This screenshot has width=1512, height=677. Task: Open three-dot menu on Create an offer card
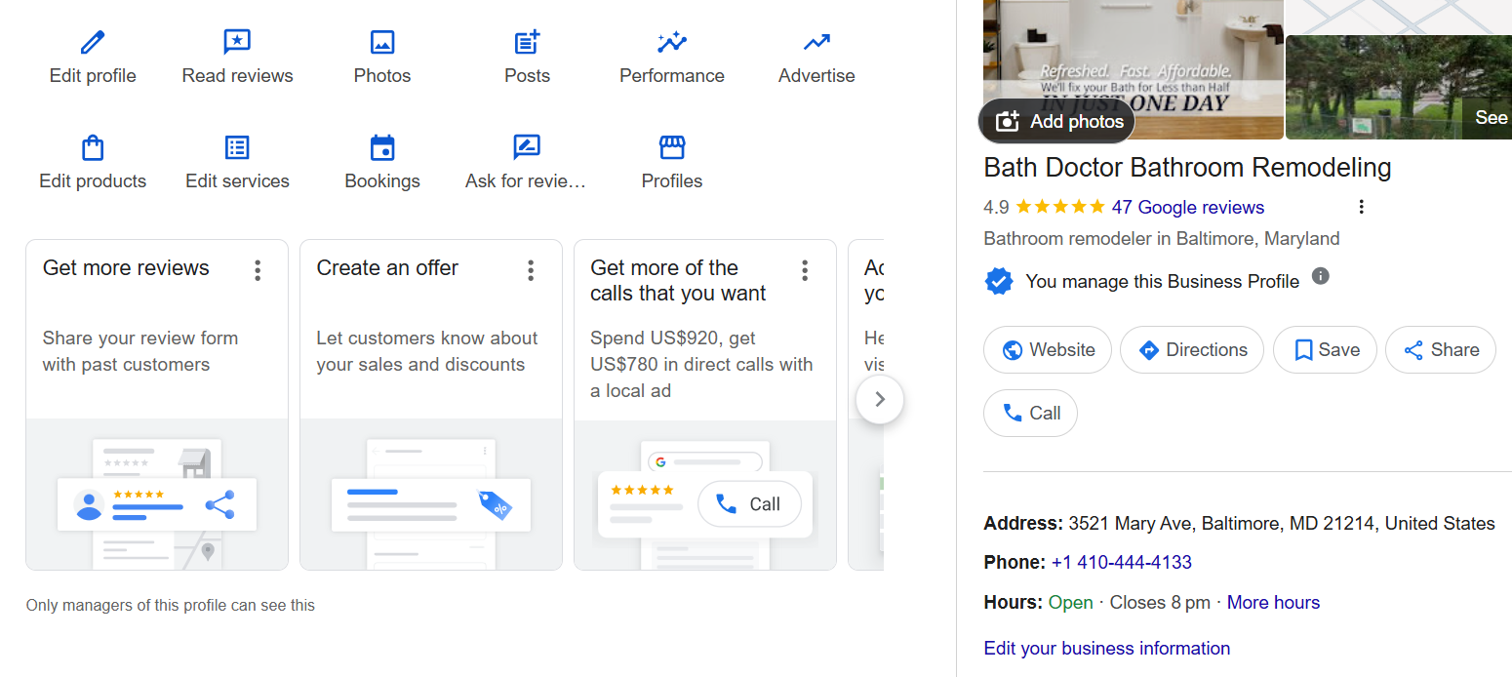531,270
